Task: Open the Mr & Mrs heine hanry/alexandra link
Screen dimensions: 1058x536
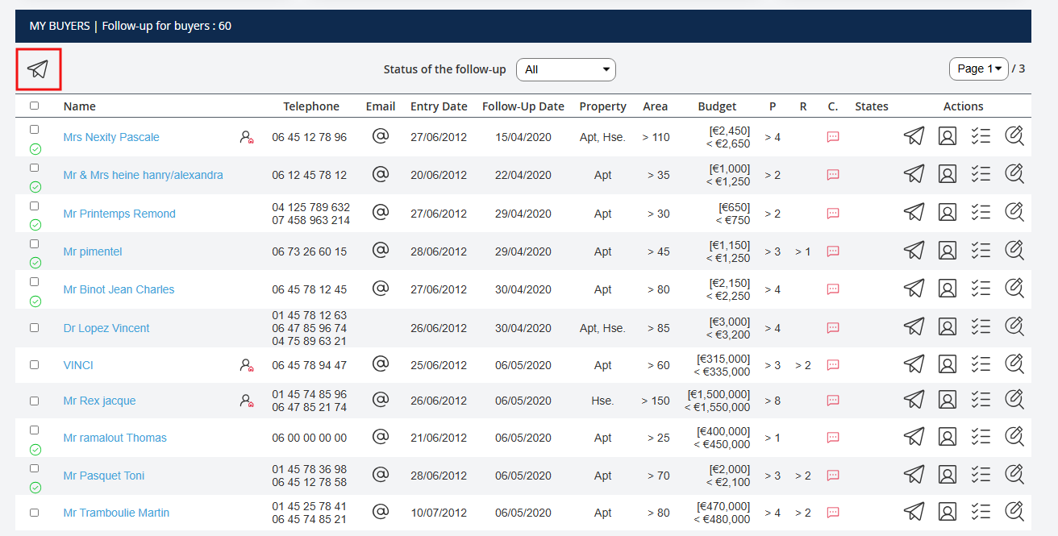Action: (143, 175)
